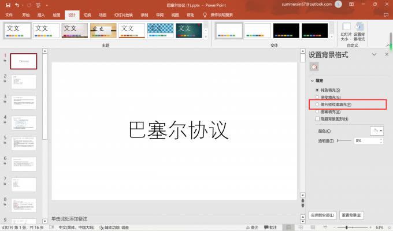Click the Undo arrow icon
Image resolution: width=393 pixels, height=231 pixels.
[16, 5]
